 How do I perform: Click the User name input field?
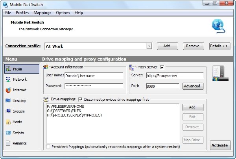(x=94, y=76)
